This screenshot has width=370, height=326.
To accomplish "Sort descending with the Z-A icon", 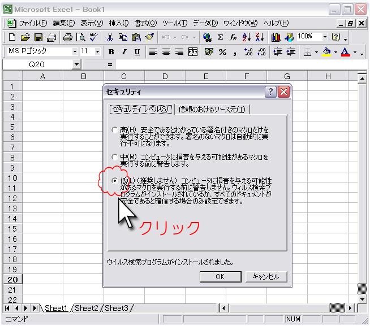I will (260, 37).
